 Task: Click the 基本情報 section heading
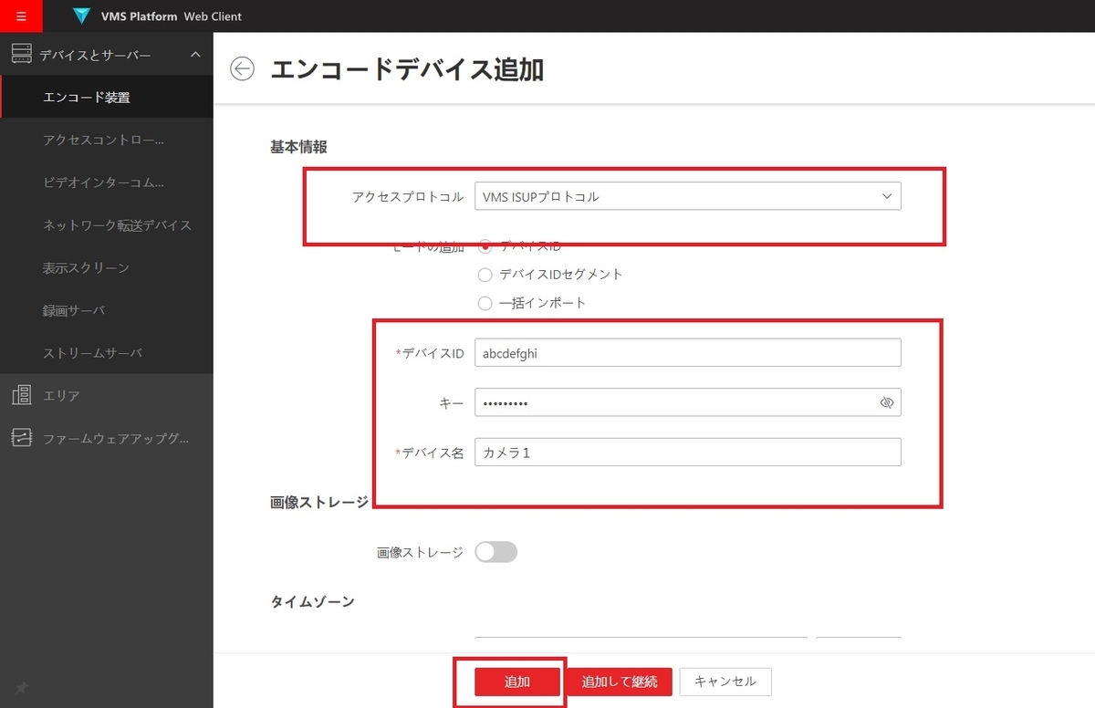point(299,147)
